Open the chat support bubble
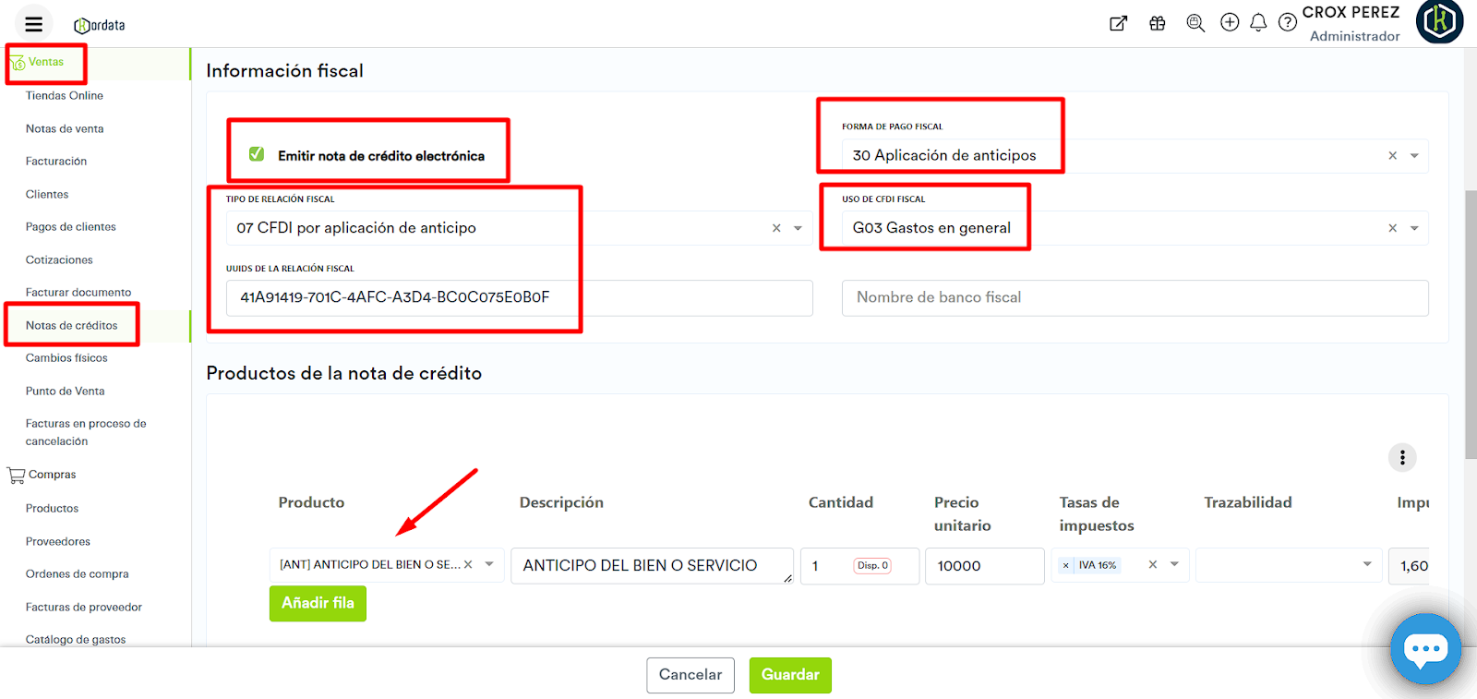 pos(1425,649)
